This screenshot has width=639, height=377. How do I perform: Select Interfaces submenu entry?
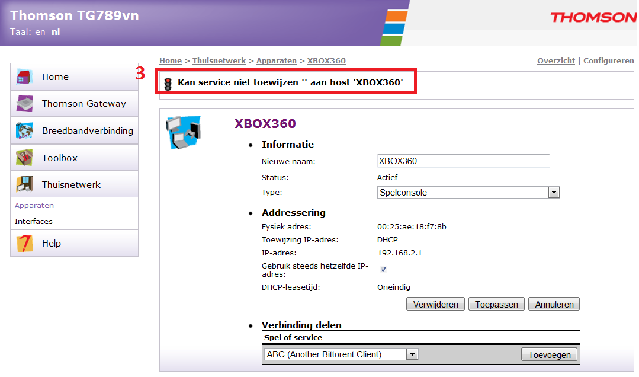pyautogui.click(x=33, y=221)
